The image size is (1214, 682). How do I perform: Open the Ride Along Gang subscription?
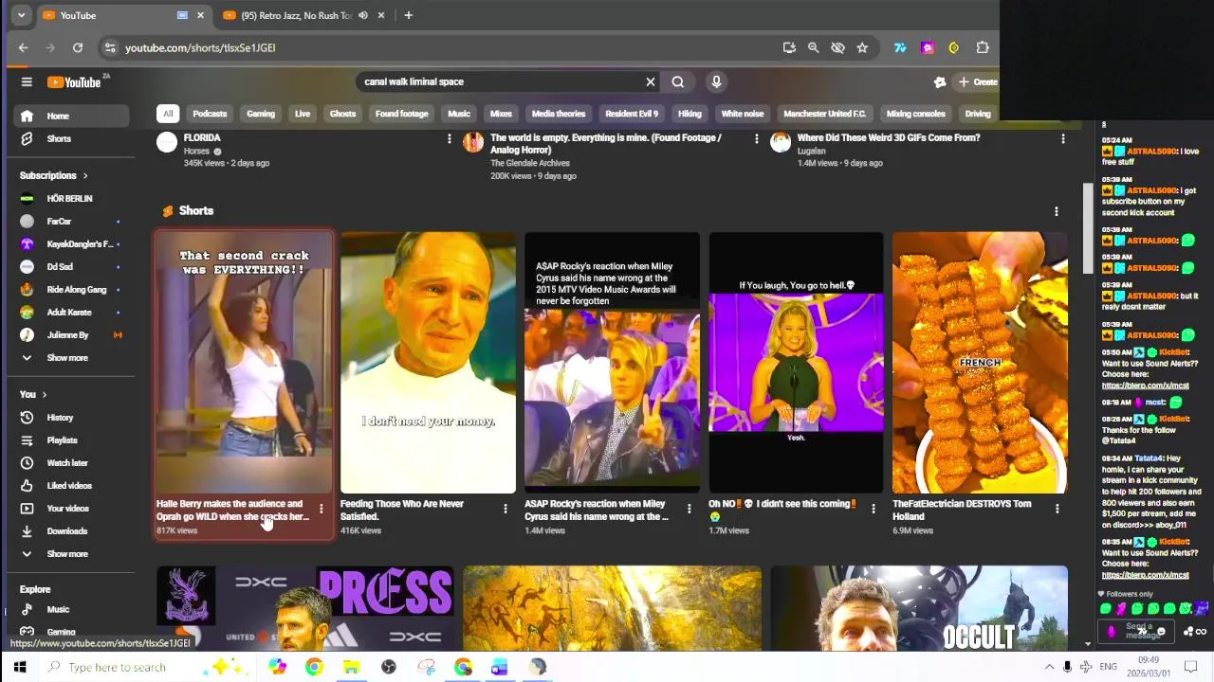click(x=71, y=290)
